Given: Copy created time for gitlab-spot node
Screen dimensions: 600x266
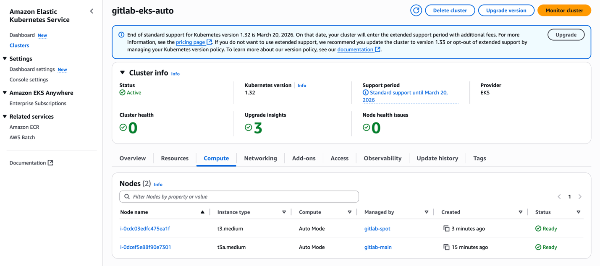Looking at the screenshot, I should 446,229.
